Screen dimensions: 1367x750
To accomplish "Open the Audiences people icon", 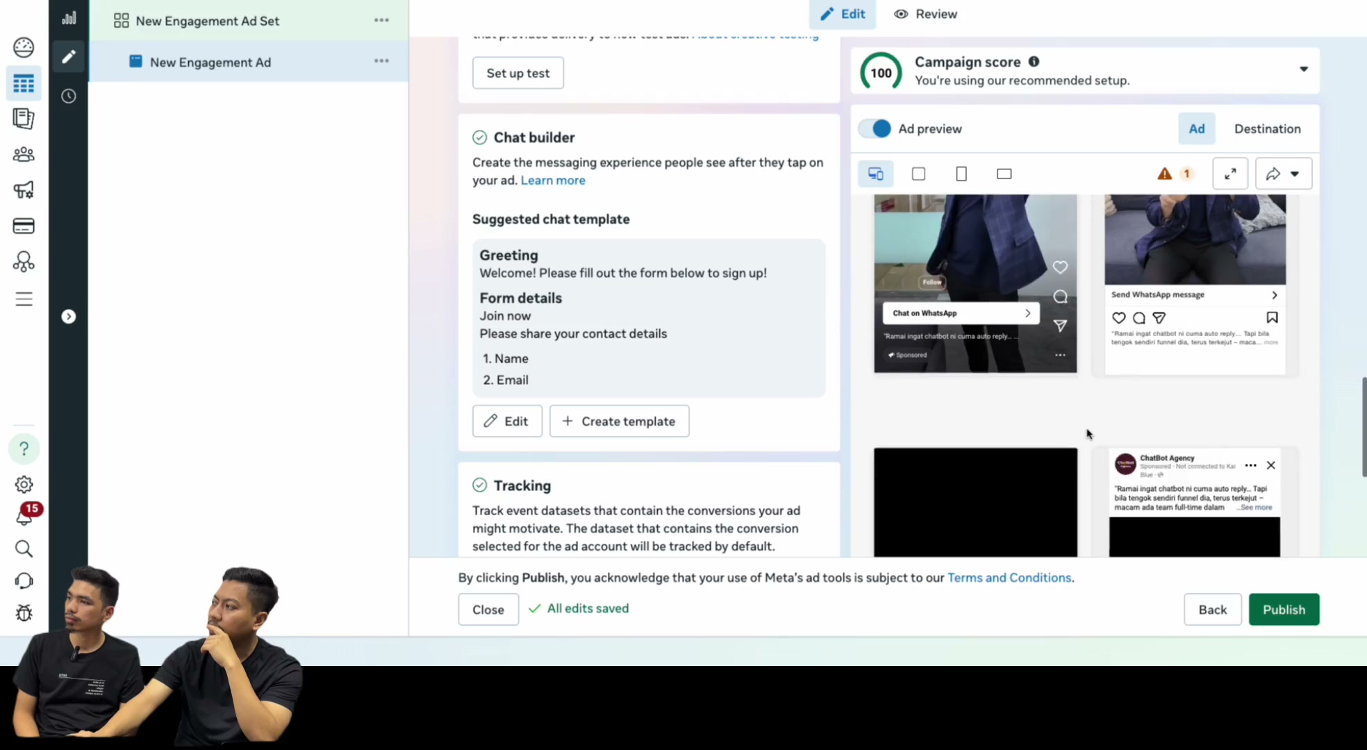I will pyautogui.click(x=24, y=154).
